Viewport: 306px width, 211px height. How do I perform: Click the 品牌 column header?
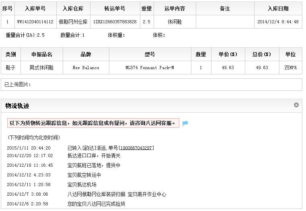(86, 54)
